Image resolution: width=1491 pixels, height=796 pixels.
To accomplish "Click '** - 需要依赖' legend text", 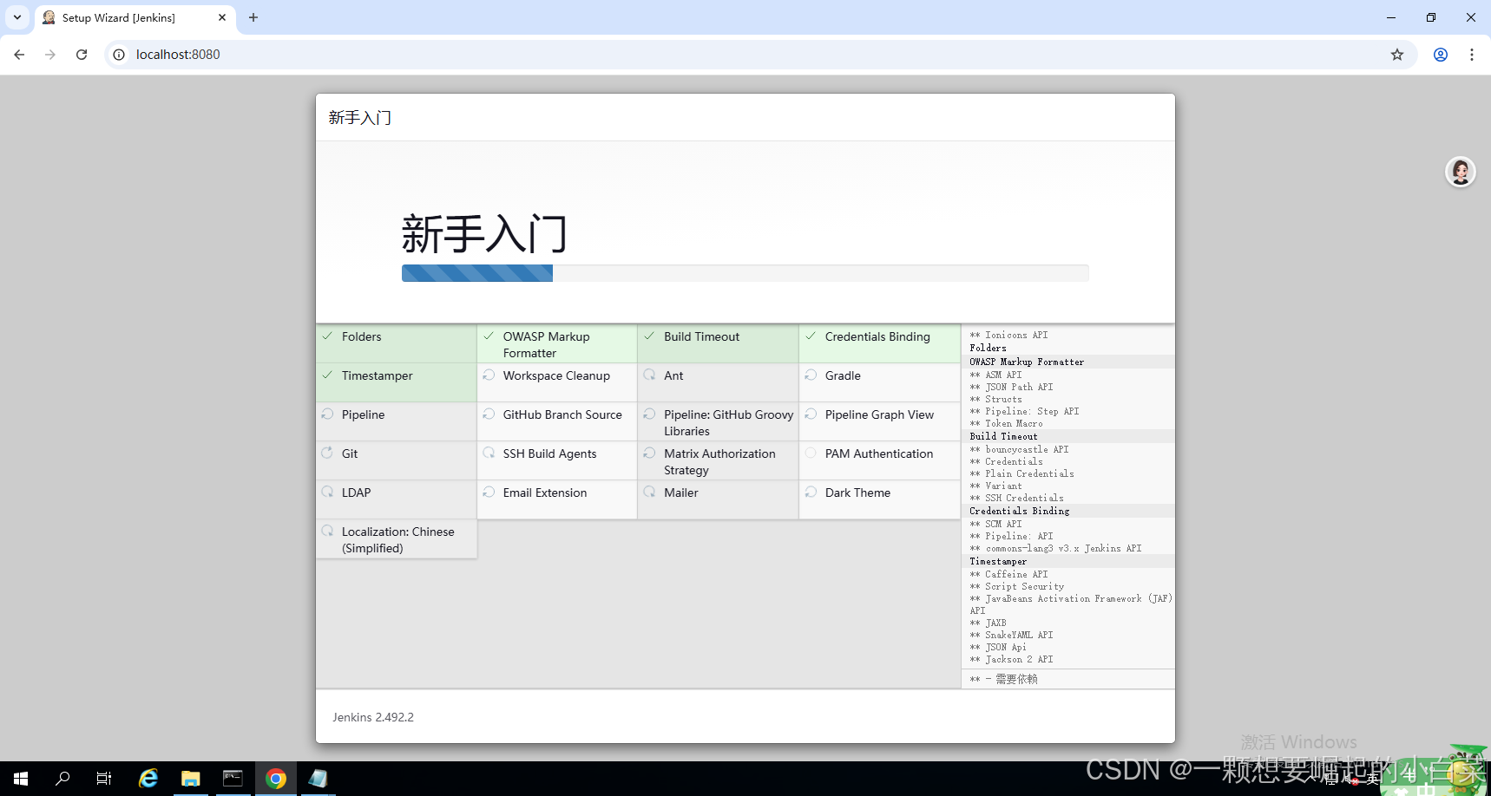I will click(x=1003, y=679).
